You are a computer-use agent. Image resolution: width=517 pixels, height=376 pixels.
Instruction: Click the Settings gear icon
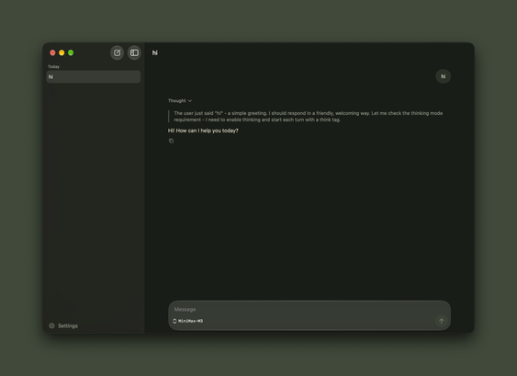(51, 325)
